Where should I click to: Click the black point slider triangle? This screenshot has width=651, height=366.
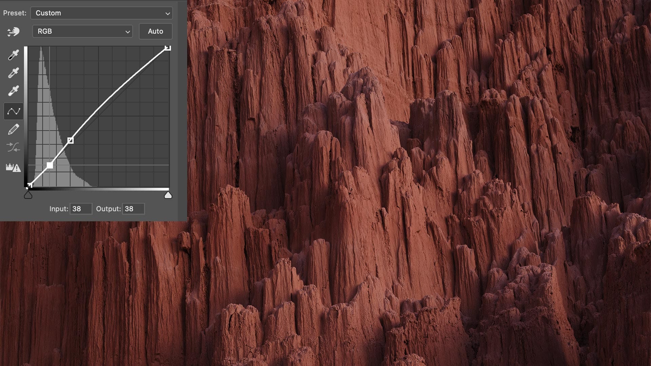(x=28, y=195)
